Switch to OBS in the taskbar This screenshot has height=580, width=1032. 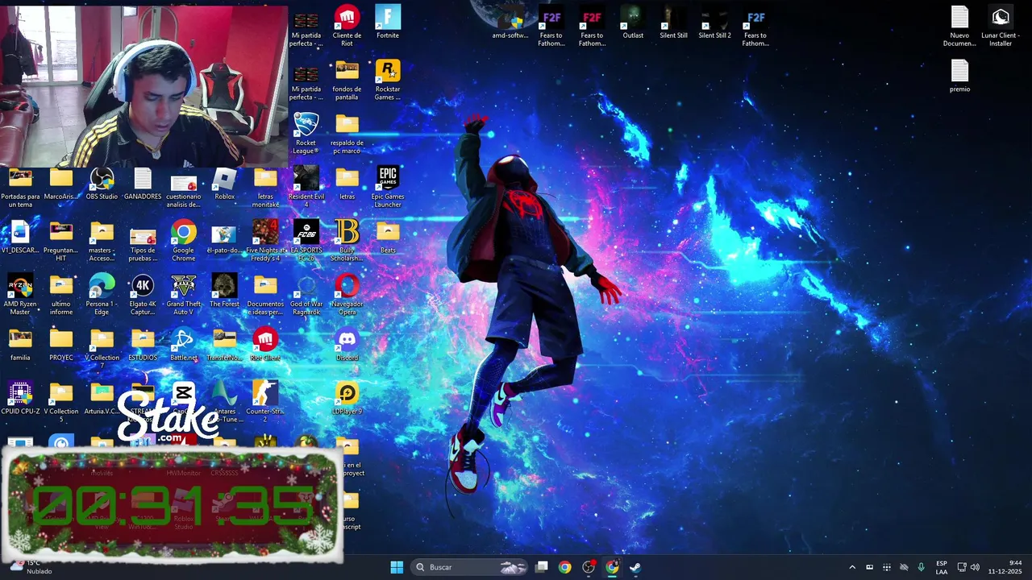tap(589, 567)
